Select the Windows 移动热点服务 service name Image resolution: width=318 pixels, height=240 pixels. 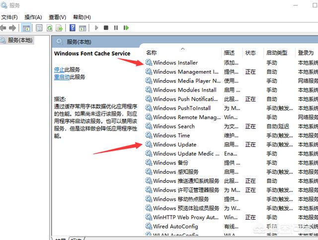point(181,199)
